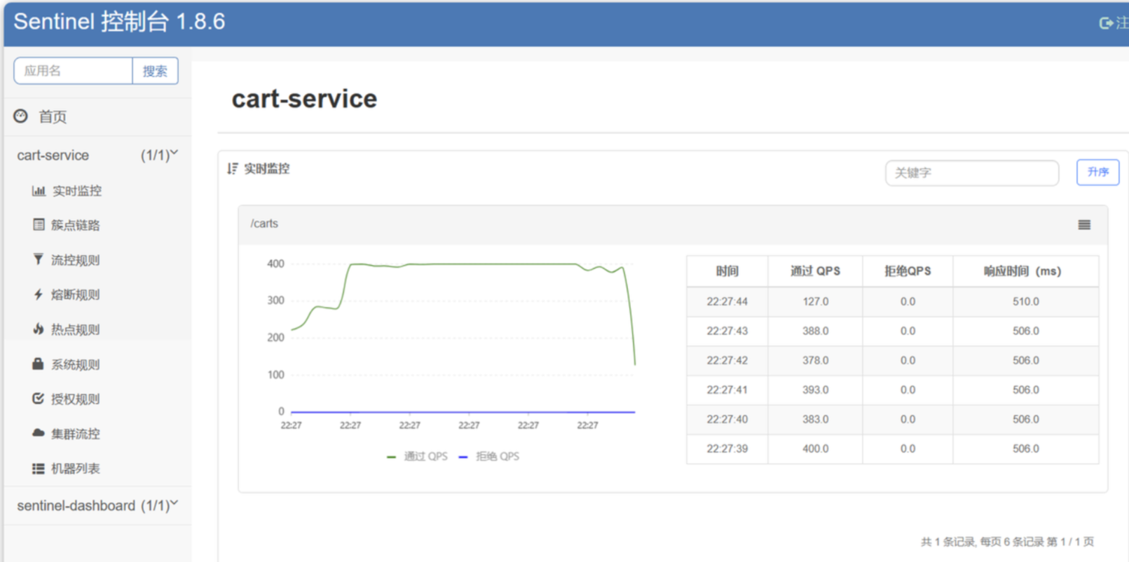Click the 升序 sort order button
1129x562 pixels.
1097,172
